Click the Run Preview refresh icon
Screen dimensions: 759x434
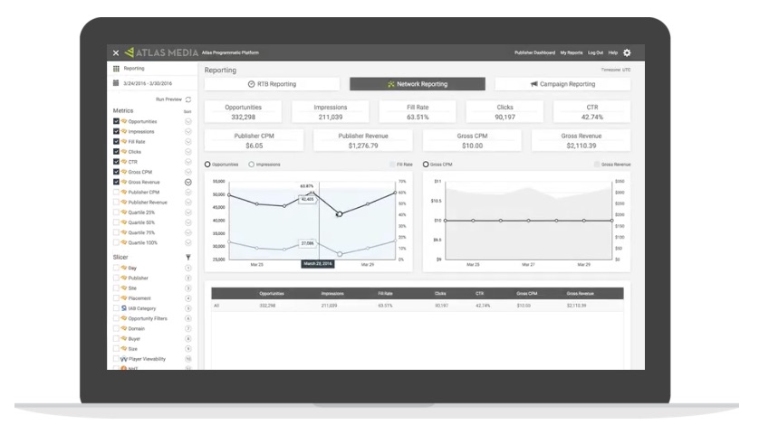coord(188,99)
